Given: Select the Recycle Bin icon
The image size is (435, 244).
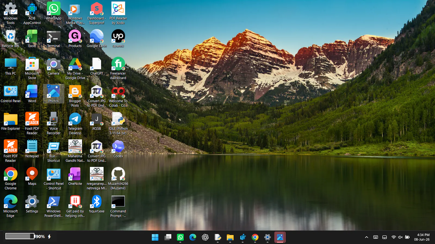Looking at the screenshot, I should 11,39.
